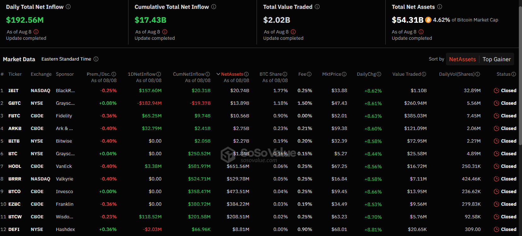
Task: Click info icon beside Daily Total Net Inflow
Action: (68, 7)
